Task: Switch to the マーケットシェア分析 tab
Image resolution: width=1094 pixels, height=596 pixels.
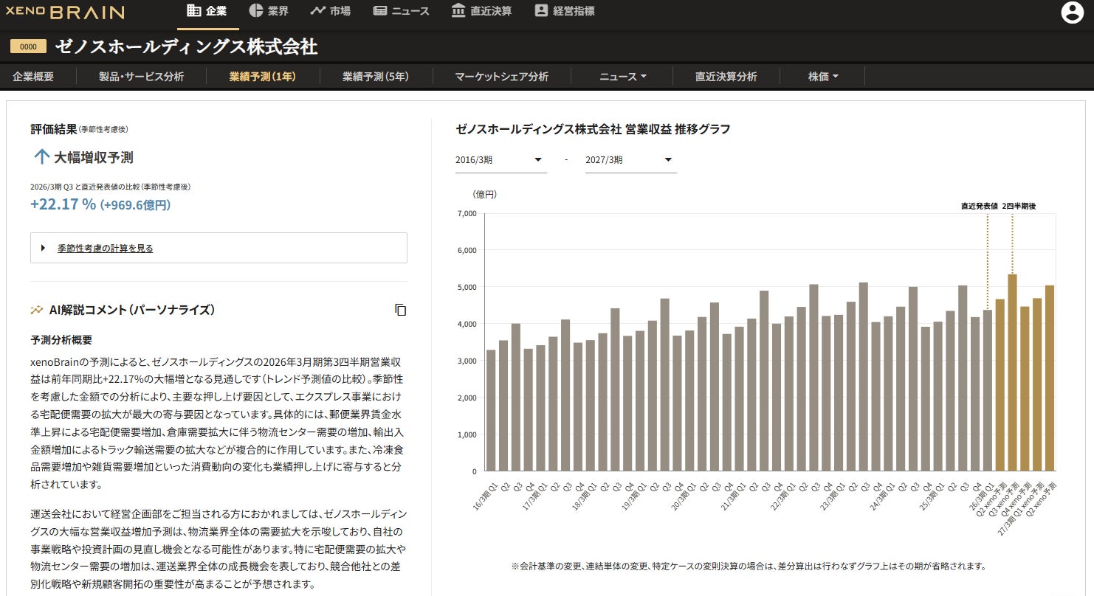Action: pos(501,77)
